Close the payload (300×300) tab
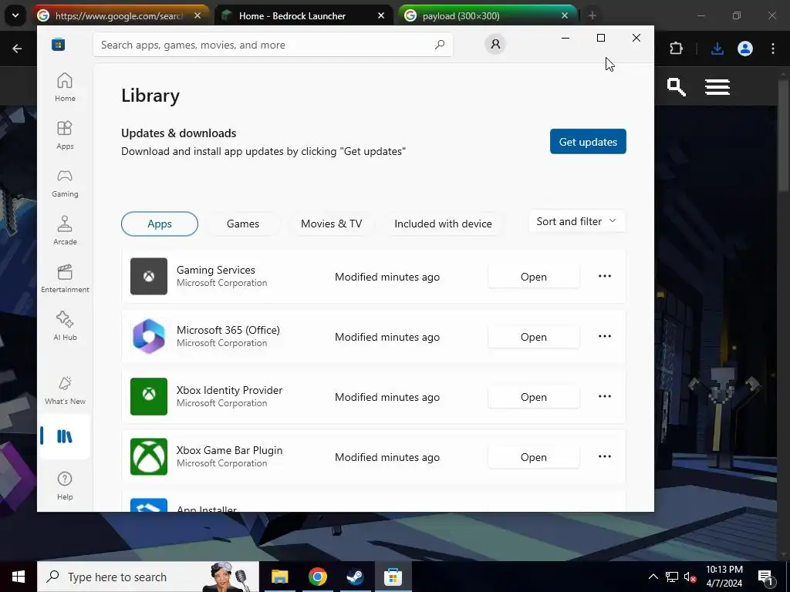The image size is (790, 592). tap(565, 15)
